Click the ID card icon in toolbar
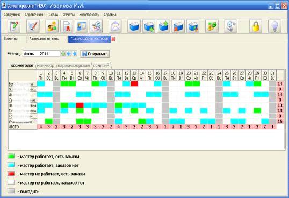This screenshot has width=289, height=198. [x=82, y=26]
